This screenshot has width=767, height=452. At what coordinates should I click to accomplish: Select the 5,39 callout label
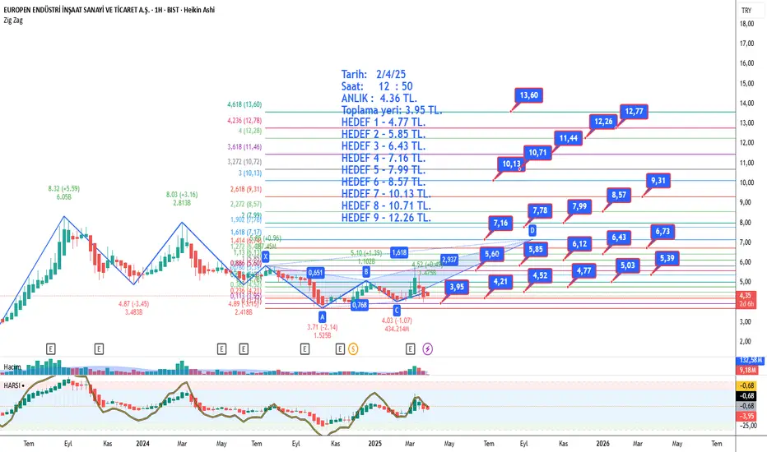[x=667, y=258]
